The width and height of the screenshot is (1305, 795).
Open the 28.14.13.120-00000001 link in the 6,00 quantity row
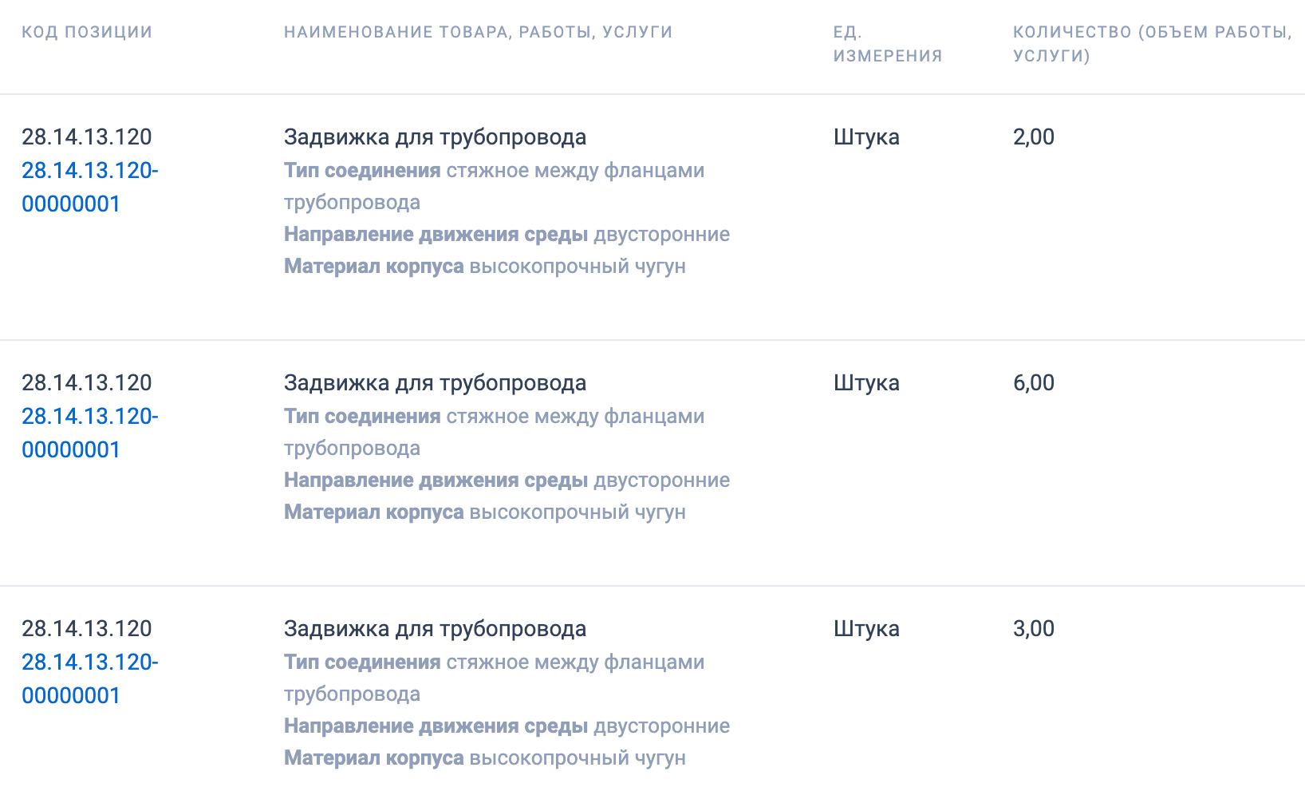coord(89,433)
